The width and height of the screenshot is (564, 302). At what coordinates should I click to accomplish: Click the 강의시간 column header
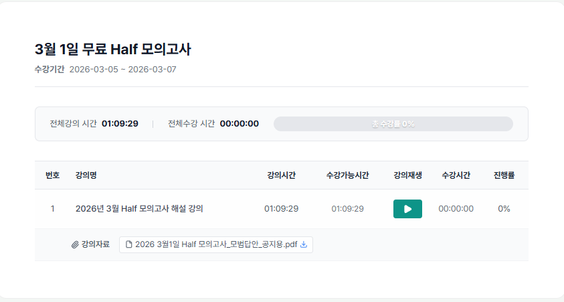click(281, 175)
